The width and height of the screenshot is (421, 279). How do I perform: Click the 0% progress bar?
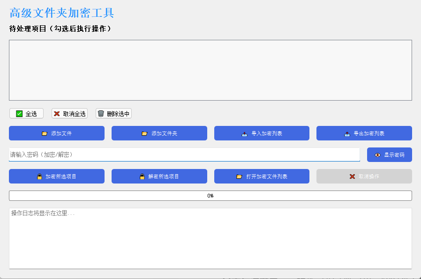pos(210,196)
